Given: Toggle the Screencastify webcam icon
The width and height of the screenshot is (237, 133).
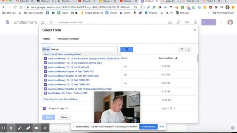Looking at the screenshot, I should tap(37, 128).
